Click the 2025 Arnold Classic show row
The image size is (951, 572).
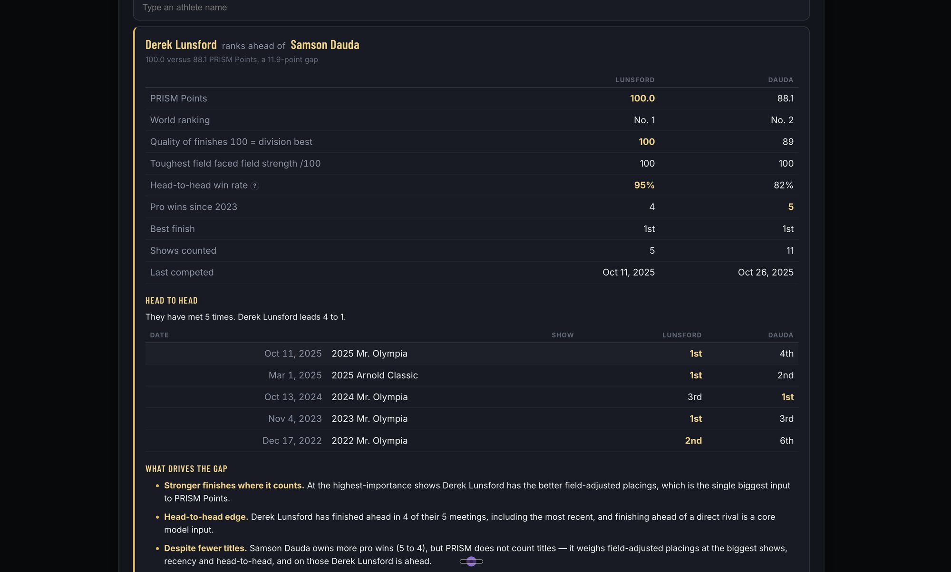[x=472, y=375]
